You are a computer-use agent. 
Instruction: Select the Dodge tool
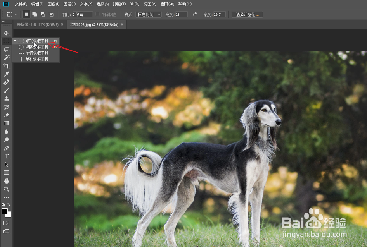click(6, 140)
